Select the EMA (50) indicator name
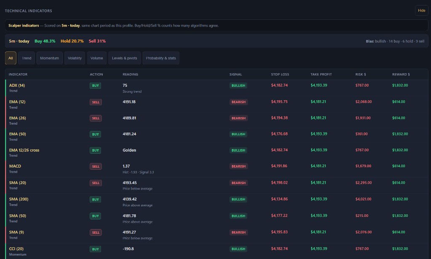The width and height of the screenshot is (431, 259). (x=18, y=134)
